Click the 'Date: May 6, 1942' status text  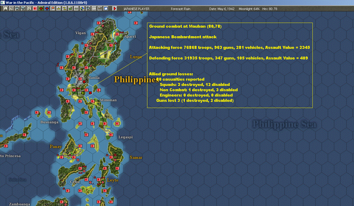222,9
